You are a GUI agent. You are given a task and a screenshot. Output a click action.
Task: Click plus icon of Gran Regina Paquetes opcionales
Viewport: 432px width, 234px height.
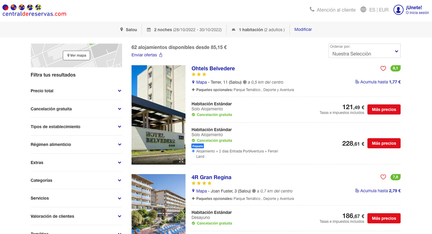tap(193, 199)
